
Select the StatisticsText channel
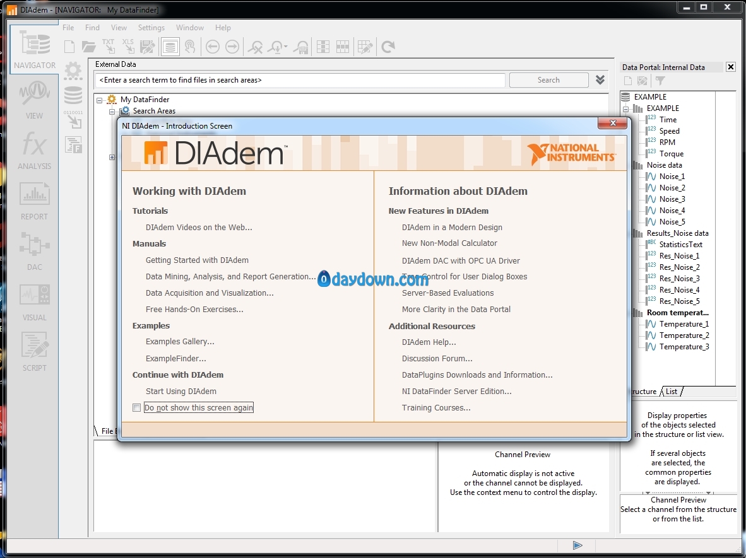(680, 244)
